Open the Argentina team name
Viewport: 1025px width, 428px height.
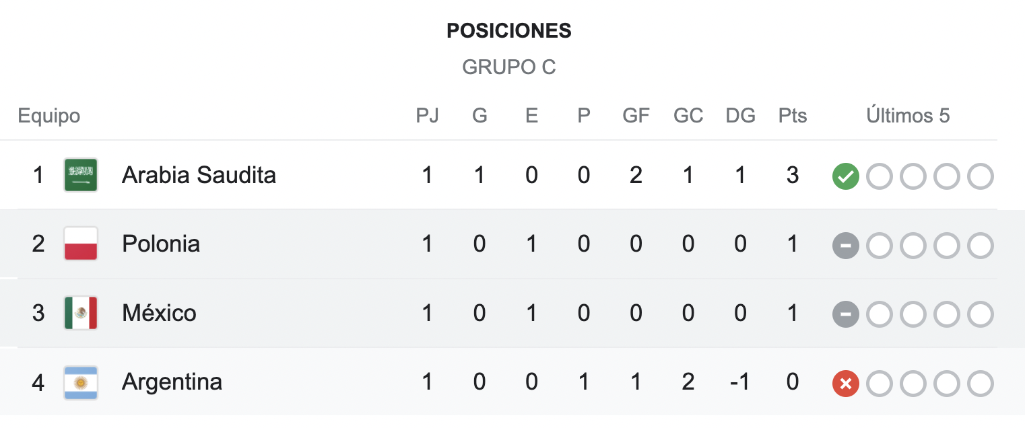(x=172, y=382)
